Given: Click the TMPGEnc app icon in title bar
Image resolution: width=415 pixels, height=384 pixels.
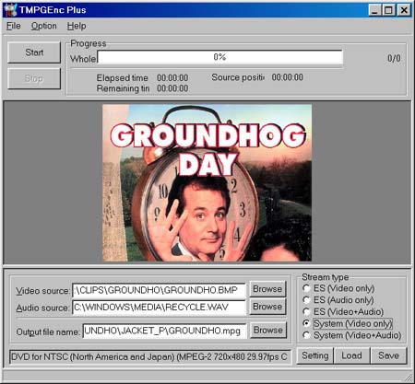Looking at the screenshot, I should 10,10.
